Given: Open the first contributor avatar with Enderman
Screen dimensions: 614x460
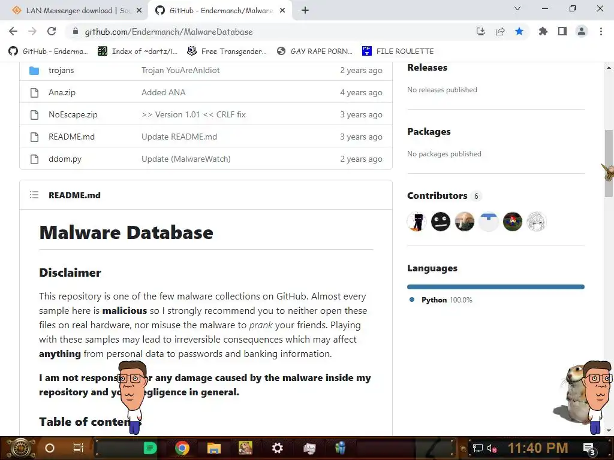Looking at the screenshot, I should click(x=417, y=222).
